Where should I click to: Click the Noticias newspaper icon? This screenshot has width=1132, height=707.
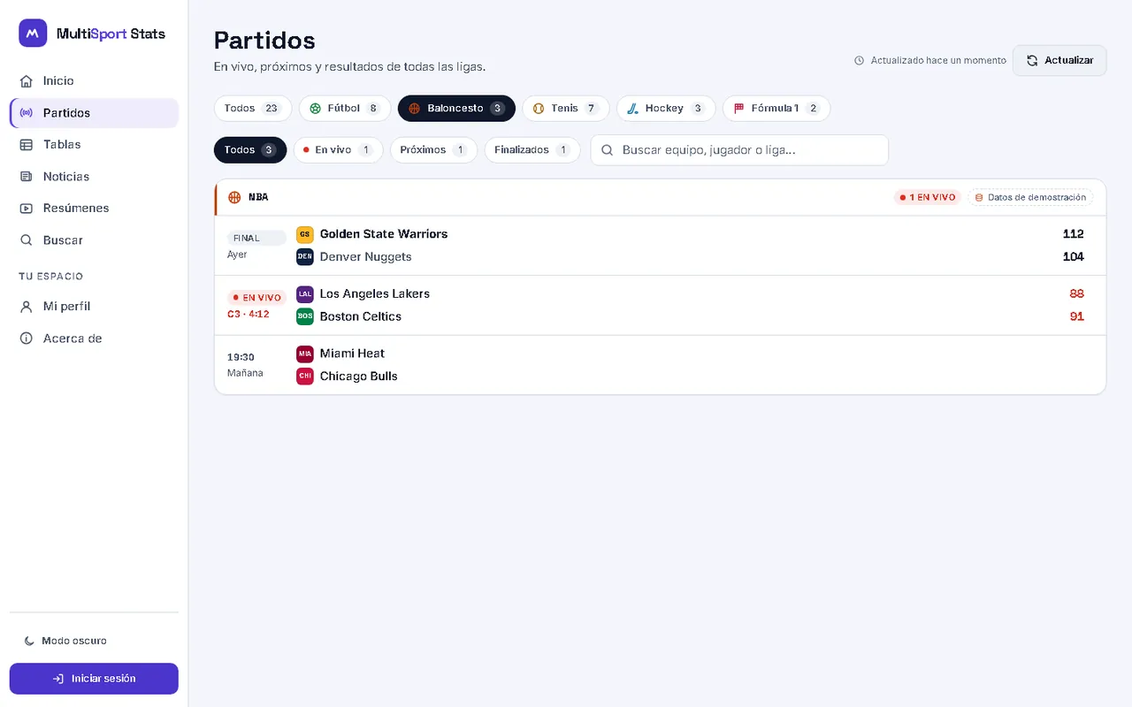coord(27,176)
